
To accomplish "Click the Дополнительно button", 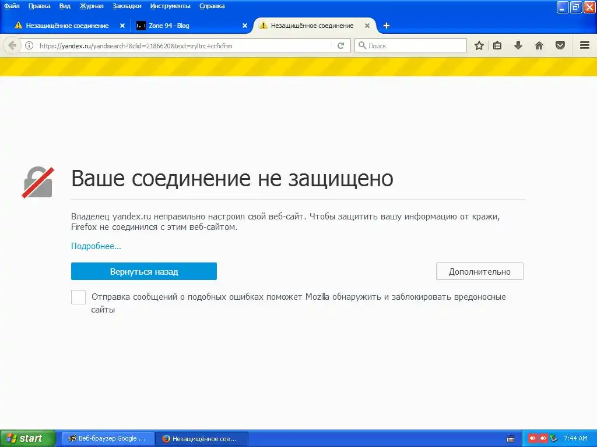I will coord(479,271).
